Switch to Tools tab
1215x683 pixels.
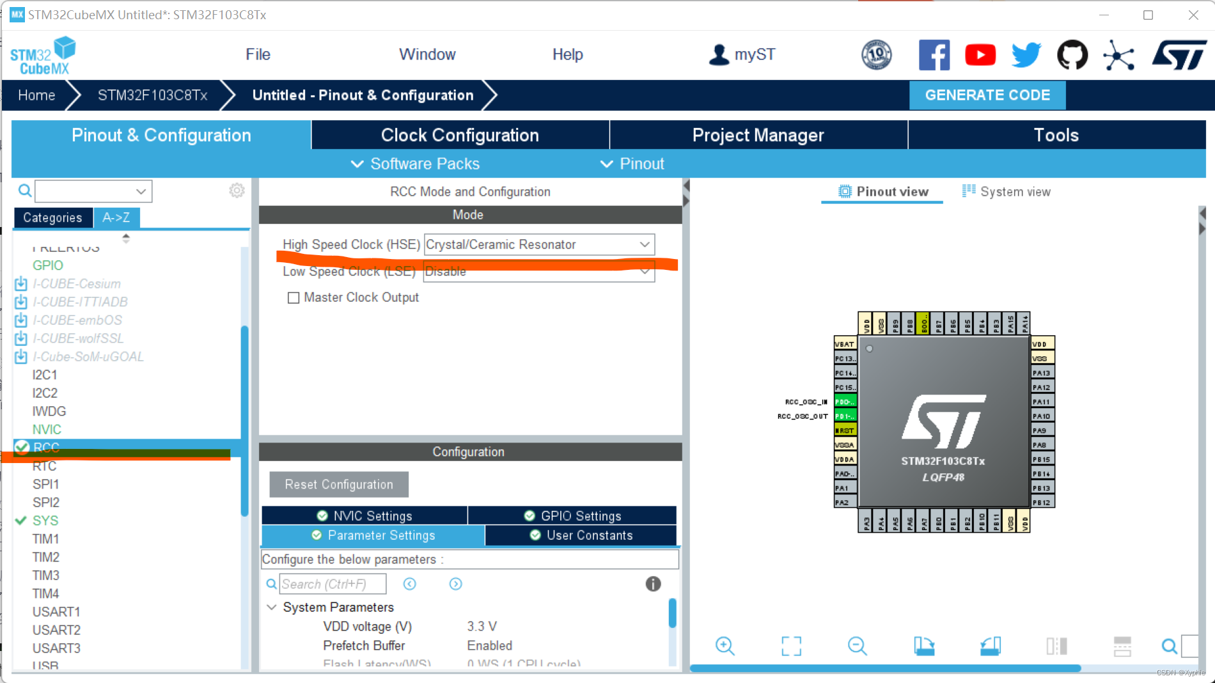click(1056, 135)
